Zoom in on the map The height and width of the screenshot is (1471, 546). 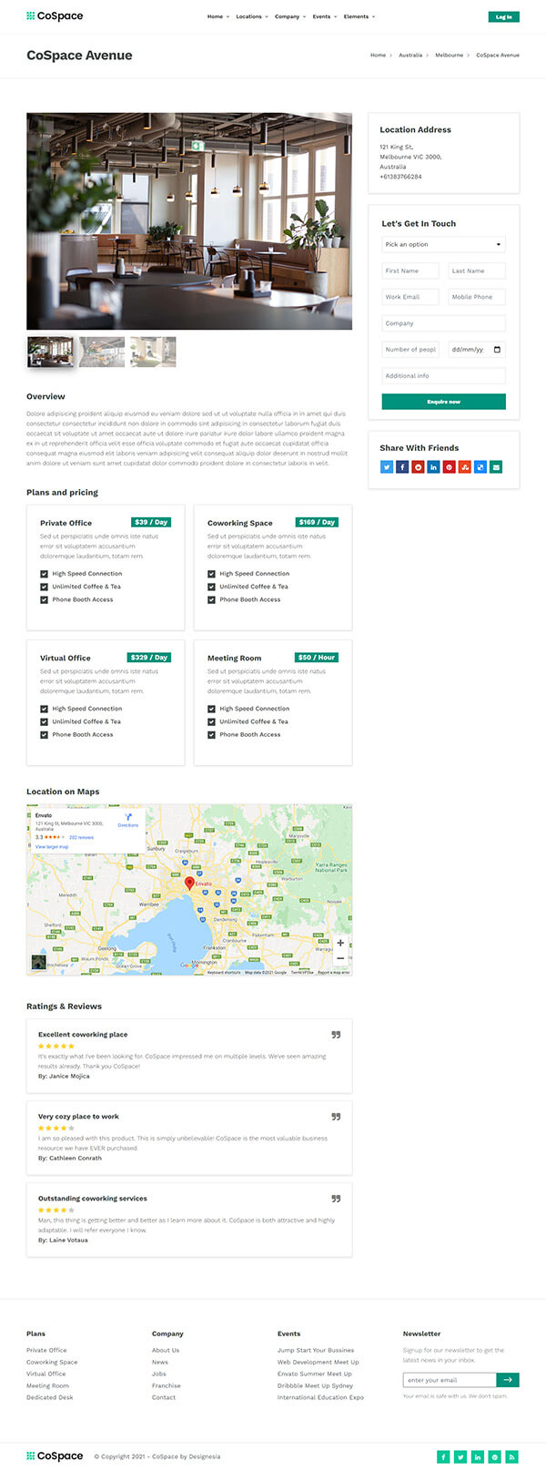[x=340, y=943]
